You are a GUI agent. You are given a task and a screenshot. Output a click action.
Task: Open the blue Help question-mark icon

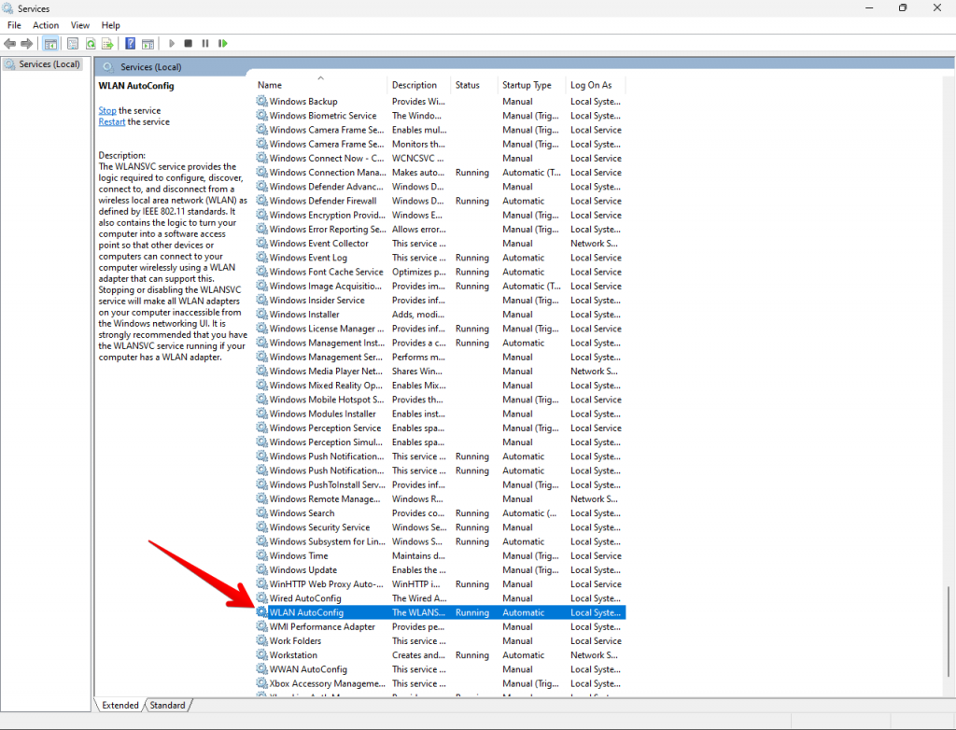[130, 43]
